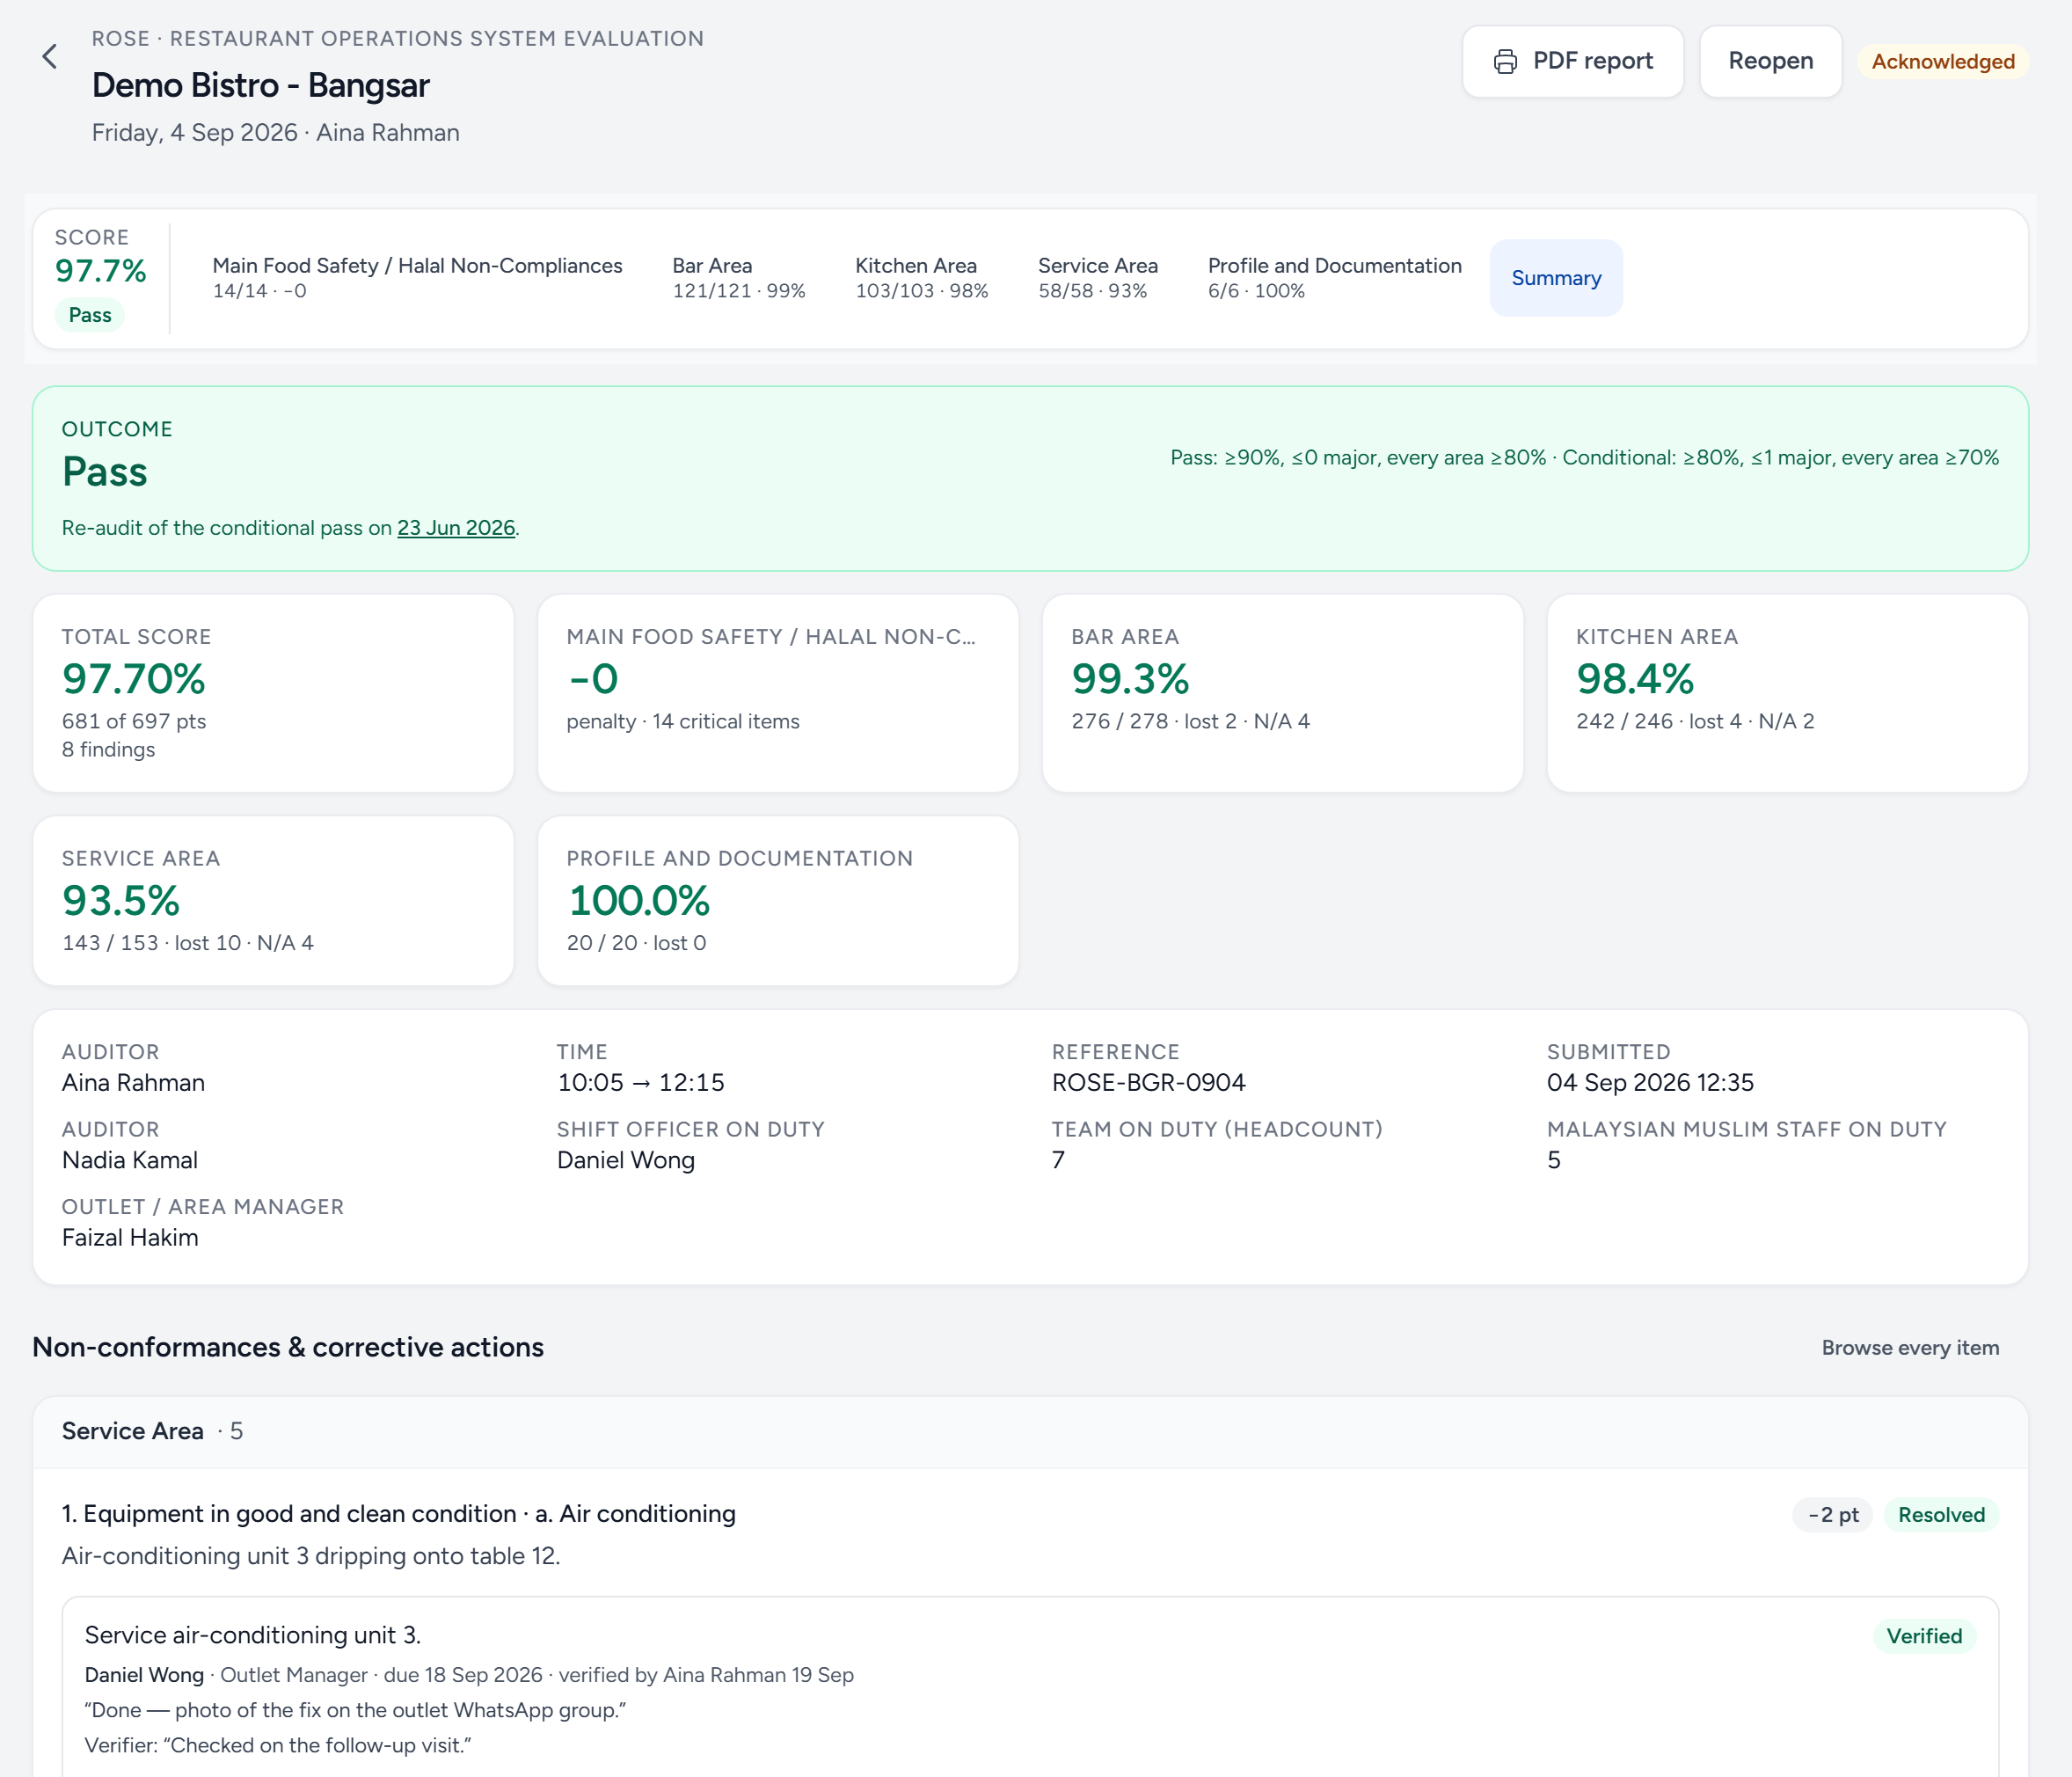Open the Bar Area 99.3% card
This screenshot has width=2072, height=1777.
point(1282,693)
